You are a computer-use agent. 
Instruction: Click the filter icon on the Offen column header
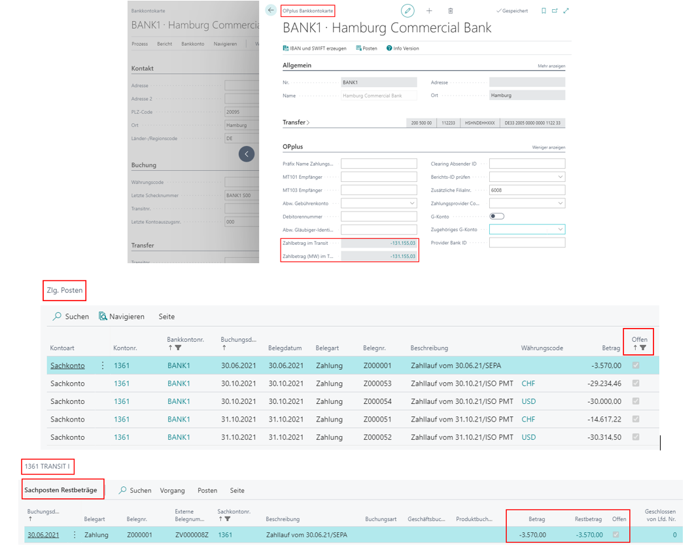[643, 348]
